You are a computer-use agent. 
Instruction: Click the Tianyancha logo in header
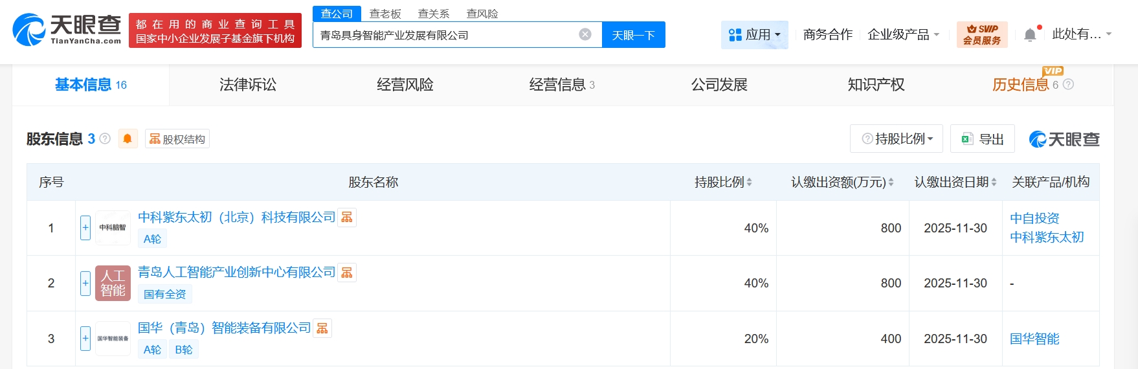pyautogui.click(x=67, y=30)
